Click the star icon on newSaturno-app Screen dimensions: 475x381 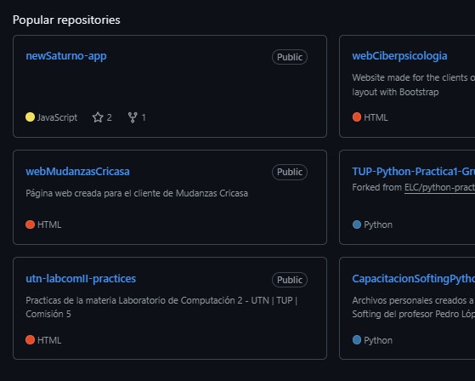point(98,117)
